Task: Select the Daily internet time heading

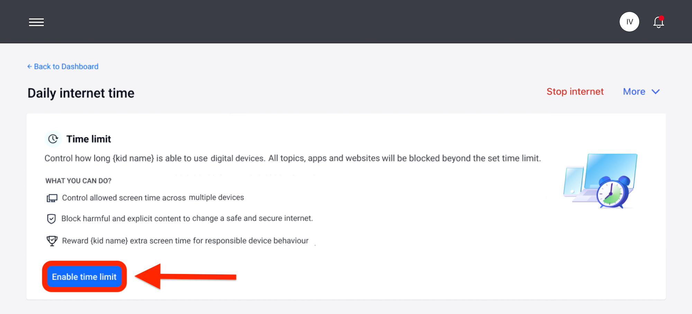Action: coord(81,93)
